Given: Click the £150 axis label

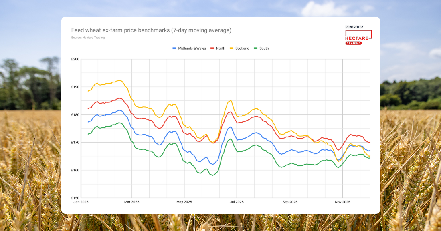Looking at the screenshot, I should click(x=75, y=197).
